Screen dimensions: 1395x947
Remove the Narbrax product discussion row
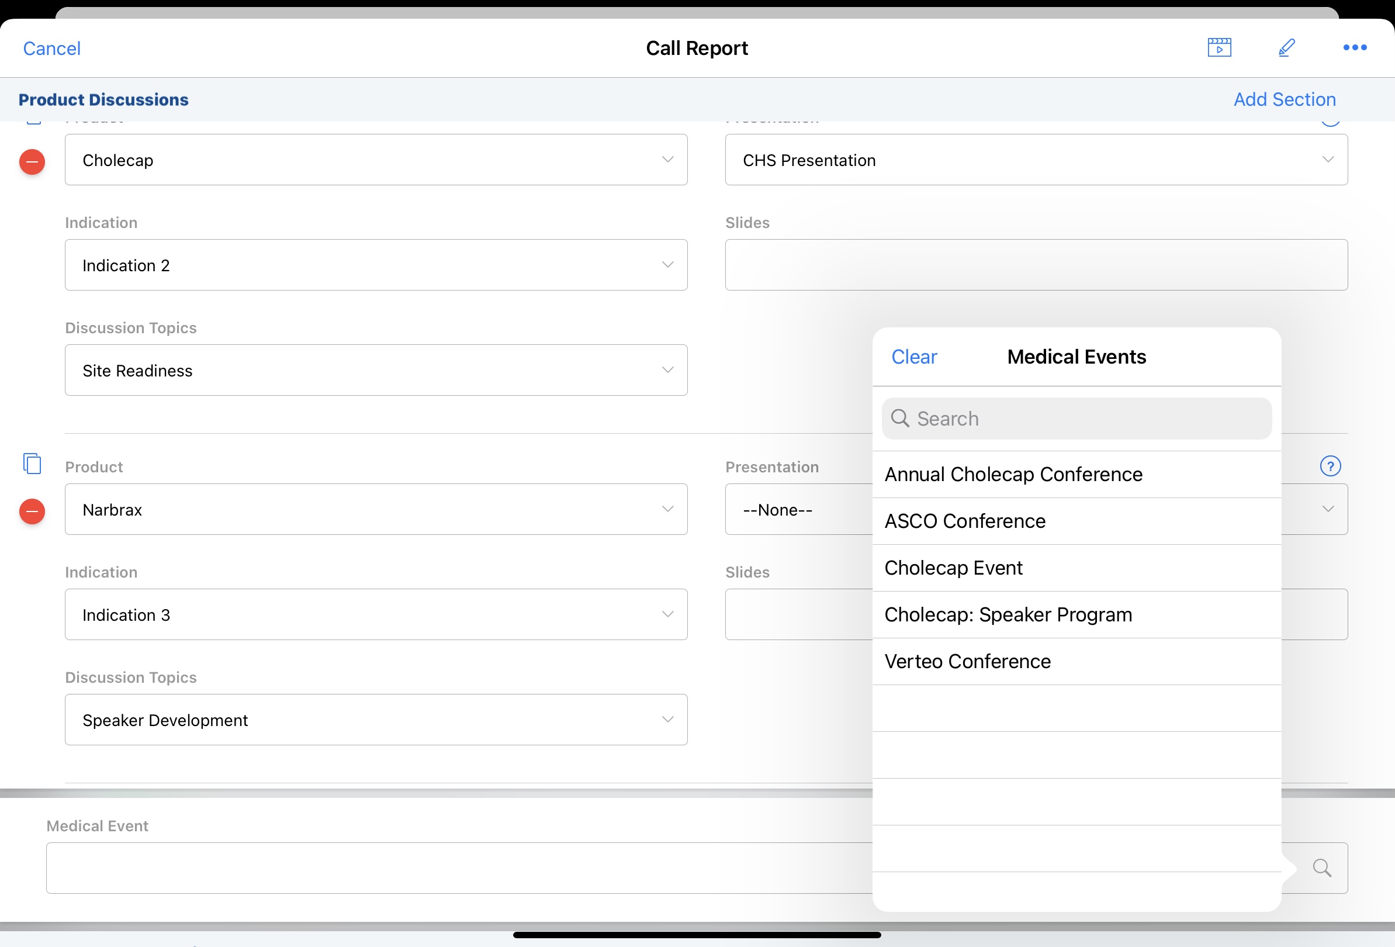[32, 511]
